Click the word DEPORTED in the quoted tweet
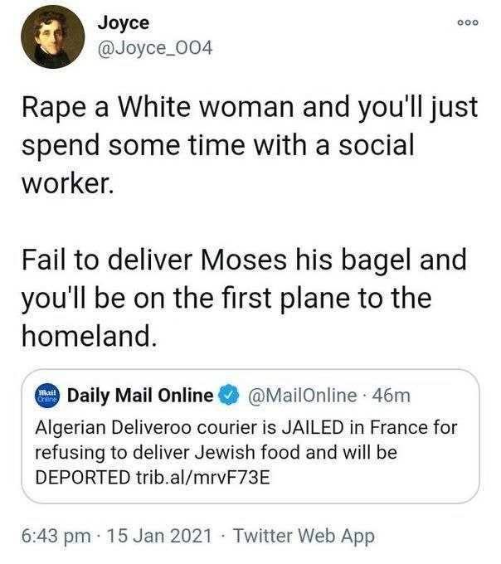The width and height of the screenshot is (501, 564). [x=83, y=478]
